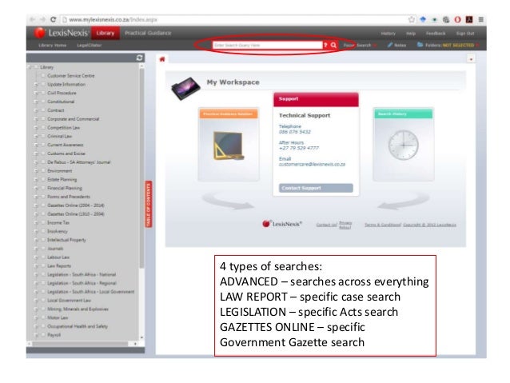Open Library Home in the sub-menu
This screenshot has width=510, height=383.
click(x=53, y=46)
